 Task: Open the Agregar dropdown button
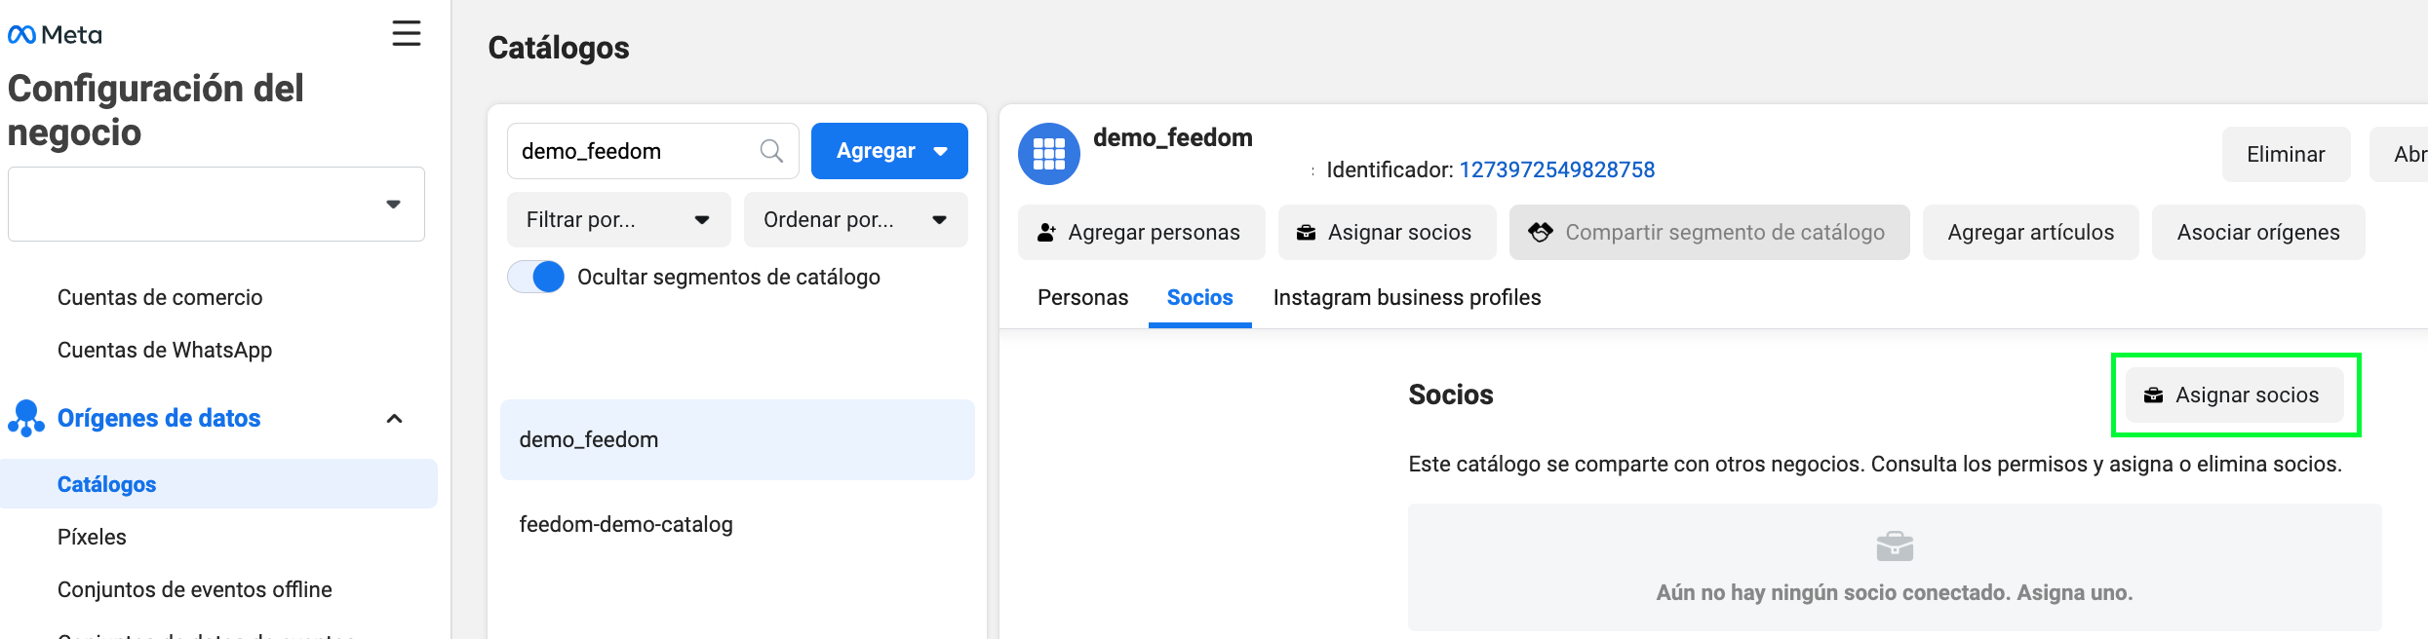pyautogui.click(x=889, y=151)
